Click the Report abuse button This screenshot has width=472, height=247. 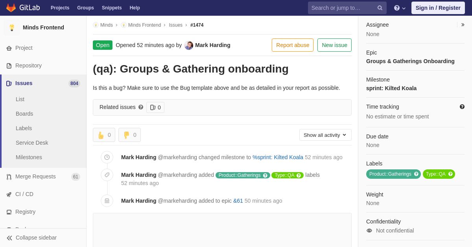(x=293, y=45)
